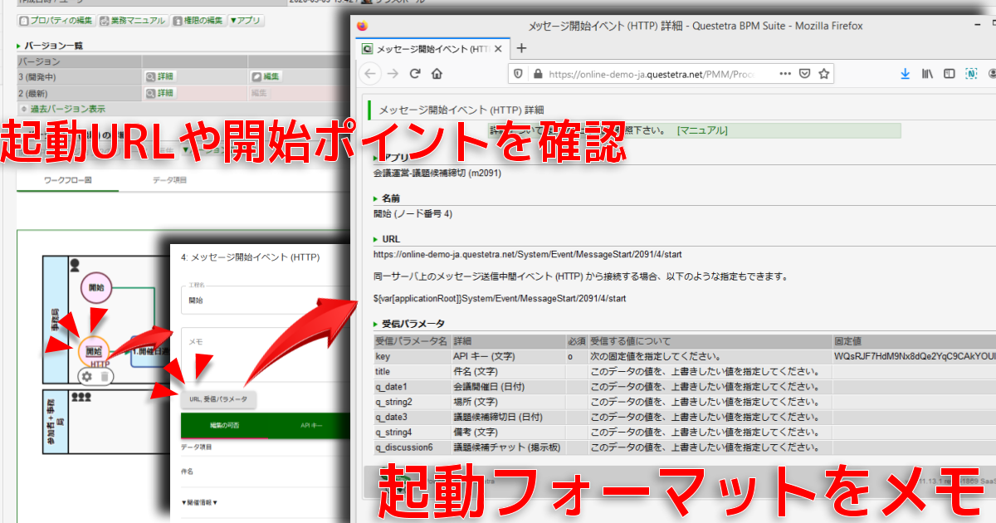
Task: Go to the Firefox home page
Action: 437,73
